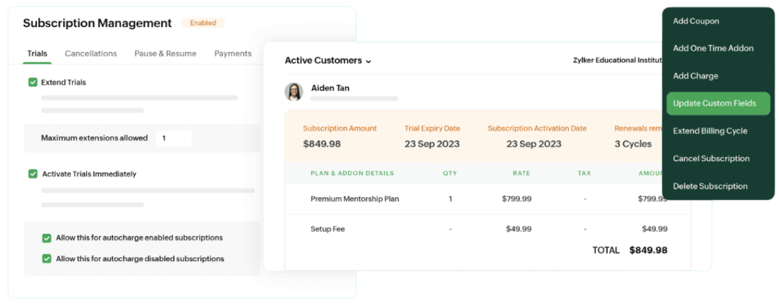Choose Delete Subscription from menu
The width and height of the screenshot is (779, 307).
pos(710,186)
